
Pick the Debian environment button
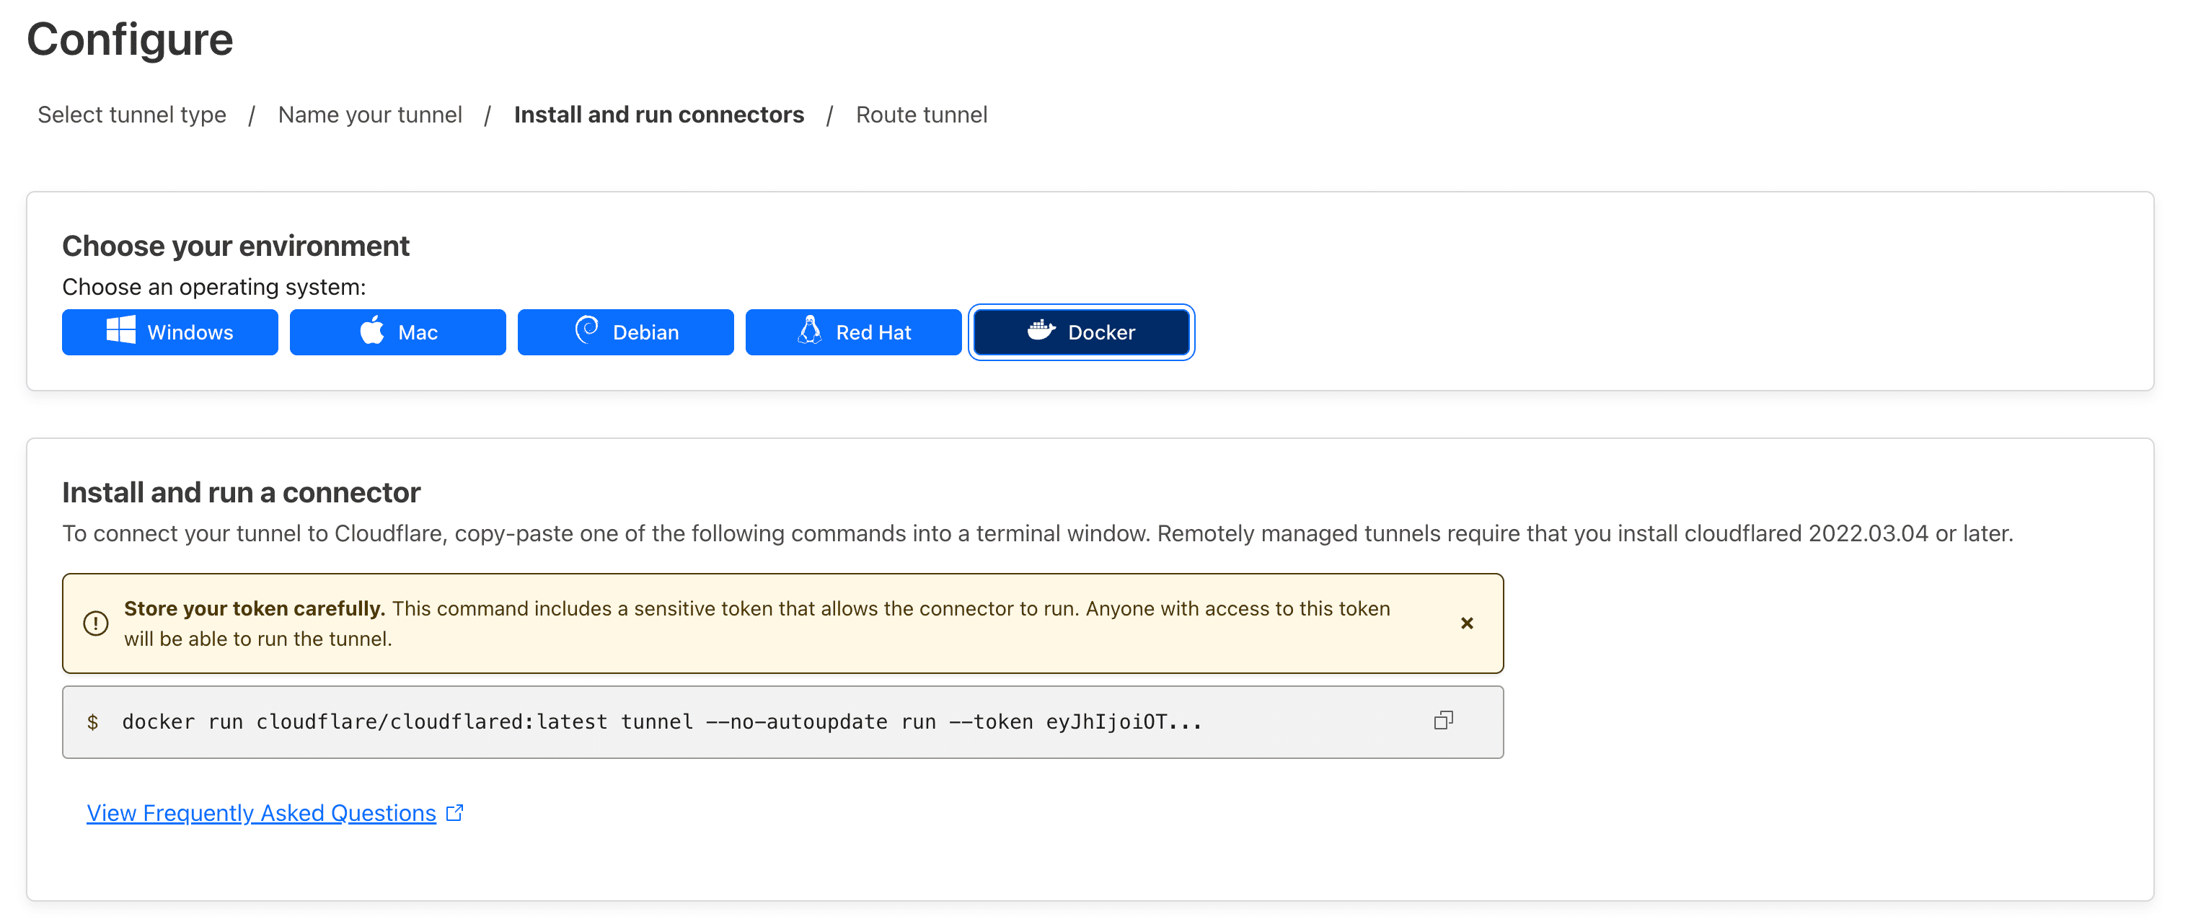click(x=625, y=332)
